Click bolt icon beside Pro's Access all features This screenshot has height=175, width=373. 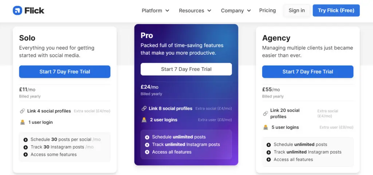(x=147, y=152)
